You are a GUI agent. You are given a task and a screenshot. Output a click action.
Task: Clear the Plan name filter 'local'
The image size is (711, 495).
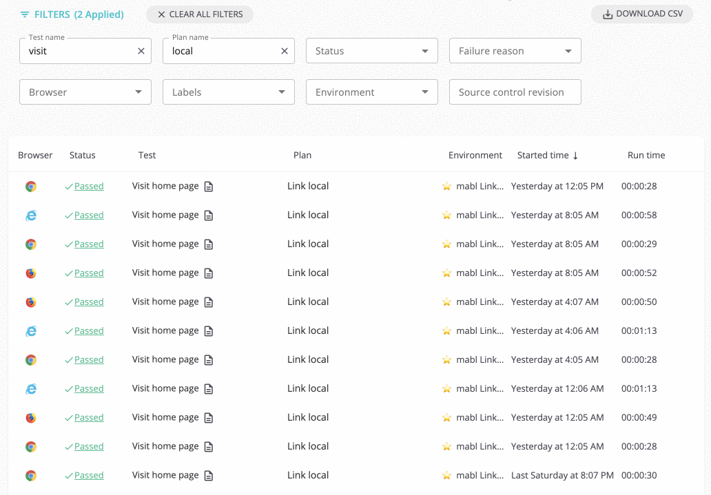285,51
